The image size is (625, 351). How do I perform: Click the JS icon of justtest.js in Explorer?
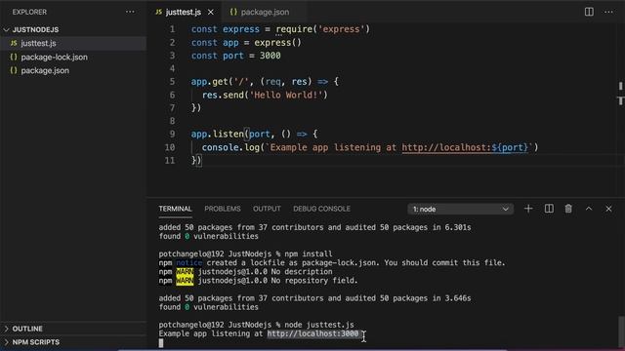point(14,43)
